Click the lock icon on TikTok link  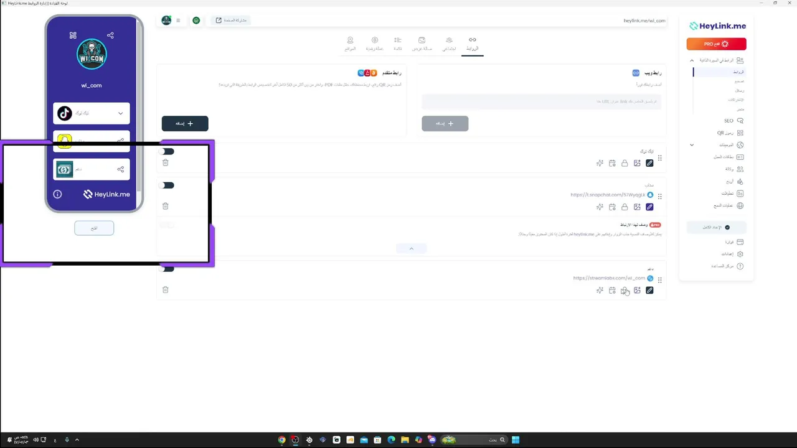click(x=625, y=163)
